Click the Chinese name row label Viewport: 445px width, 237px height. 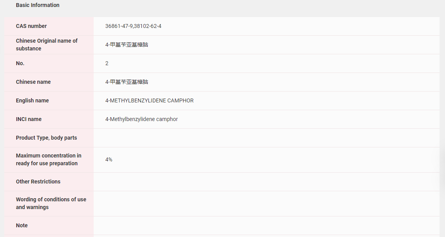pos(33,82)
